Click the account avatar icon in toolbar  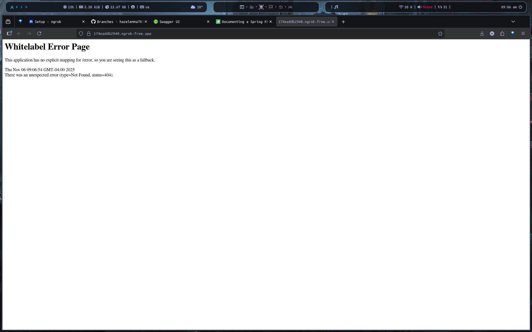click(492, 34)
